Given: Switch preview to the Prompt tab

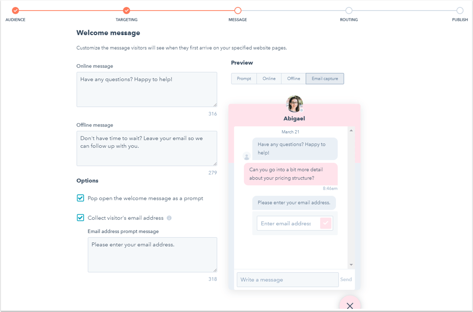Looking at the screenshot, I should click(244, 78).
